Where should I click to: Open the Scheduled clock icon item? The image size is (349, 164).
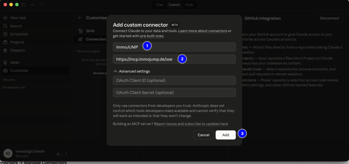pyautogui.click(x=5, y=34)
